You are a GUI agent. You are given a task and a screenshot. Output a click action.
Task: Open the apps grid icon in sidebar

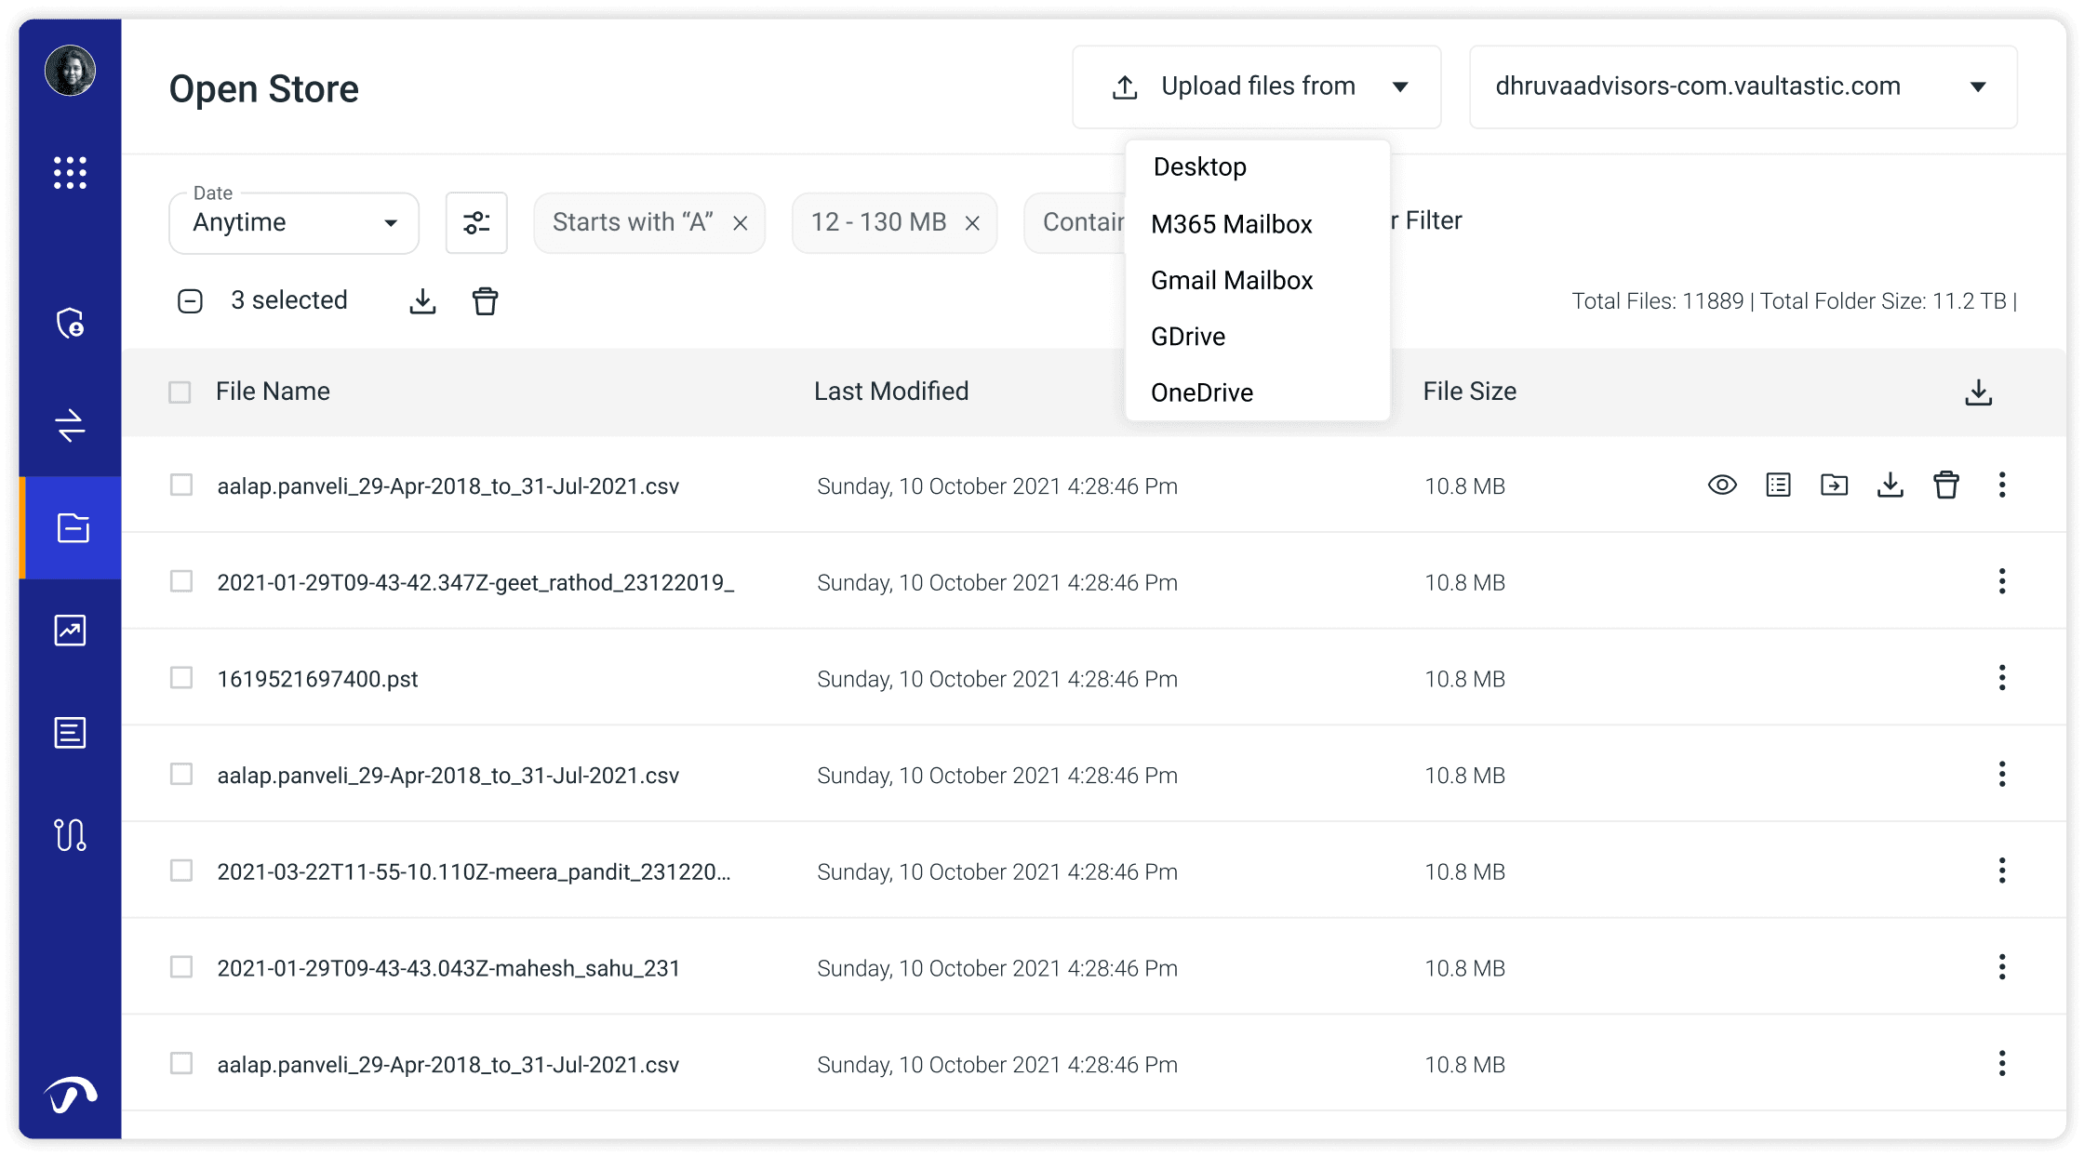[70, 173]
